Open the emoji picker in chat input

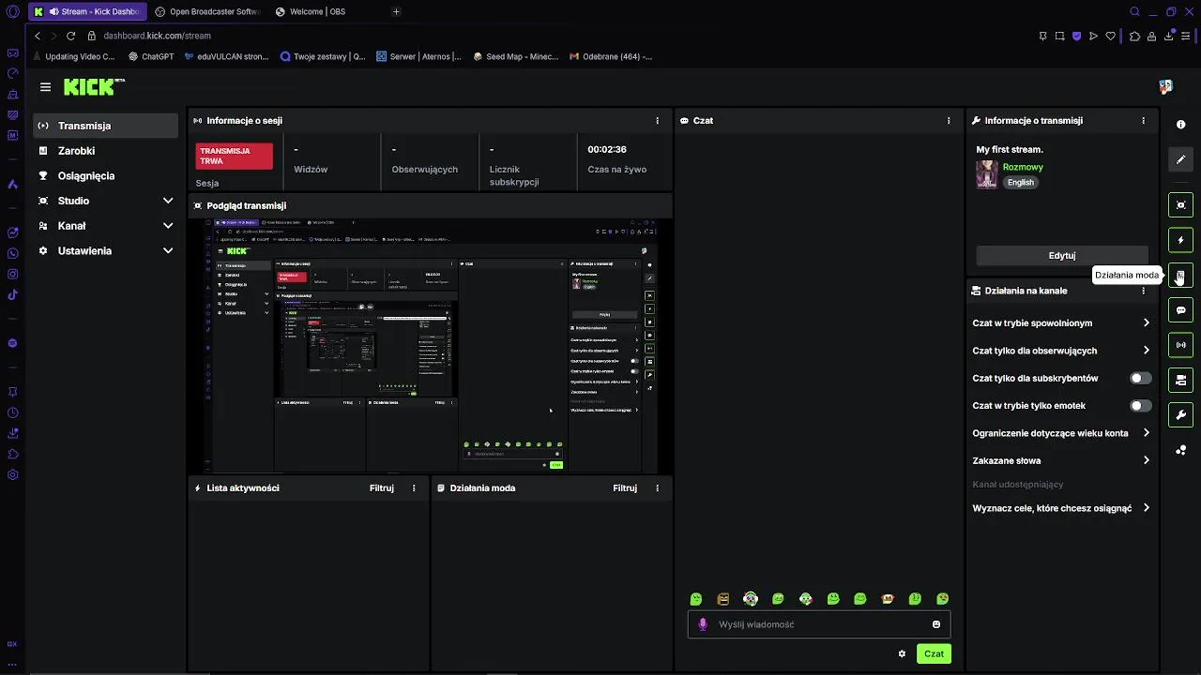coord(936,624)
